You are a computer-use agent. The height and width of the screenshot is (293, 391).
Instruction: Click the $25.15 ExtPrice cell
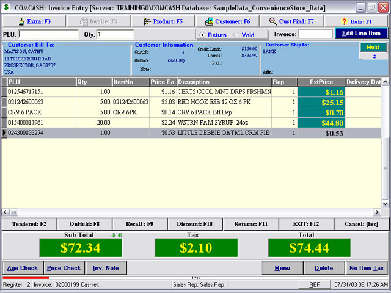click(x=321, y=103)
